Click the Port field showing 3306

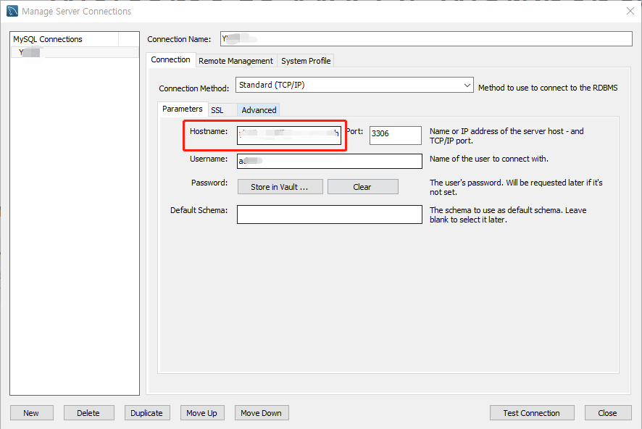(396, 135)
